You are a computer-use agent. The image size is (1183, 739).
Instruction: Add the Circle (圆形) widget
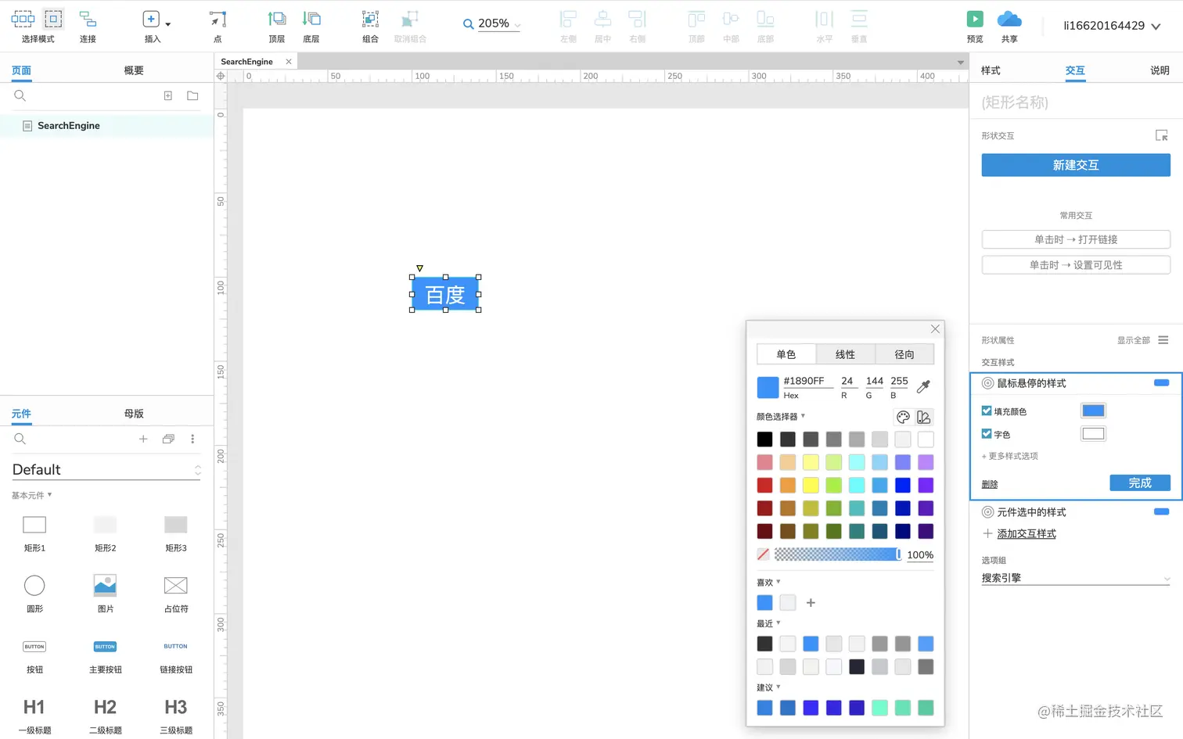coord(34,594)
